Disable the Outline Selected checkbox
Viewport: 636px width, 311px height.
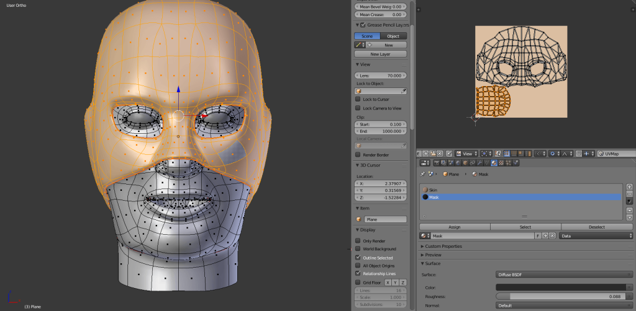click(358, 257)
